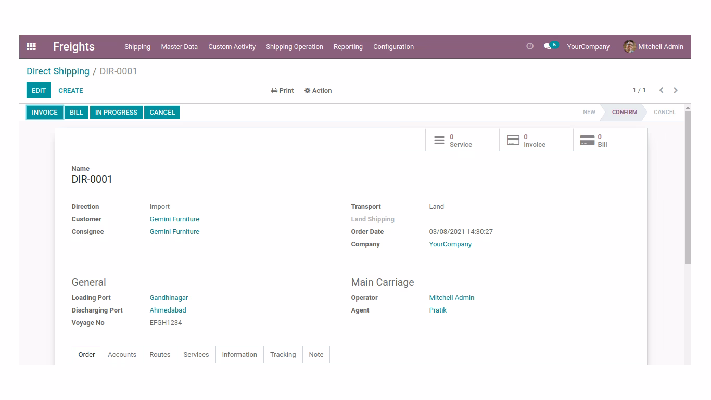Open the Shipping Operation menu
This screenshot has width=711, height=400.
pyautogui.click(x=295, y=46)
